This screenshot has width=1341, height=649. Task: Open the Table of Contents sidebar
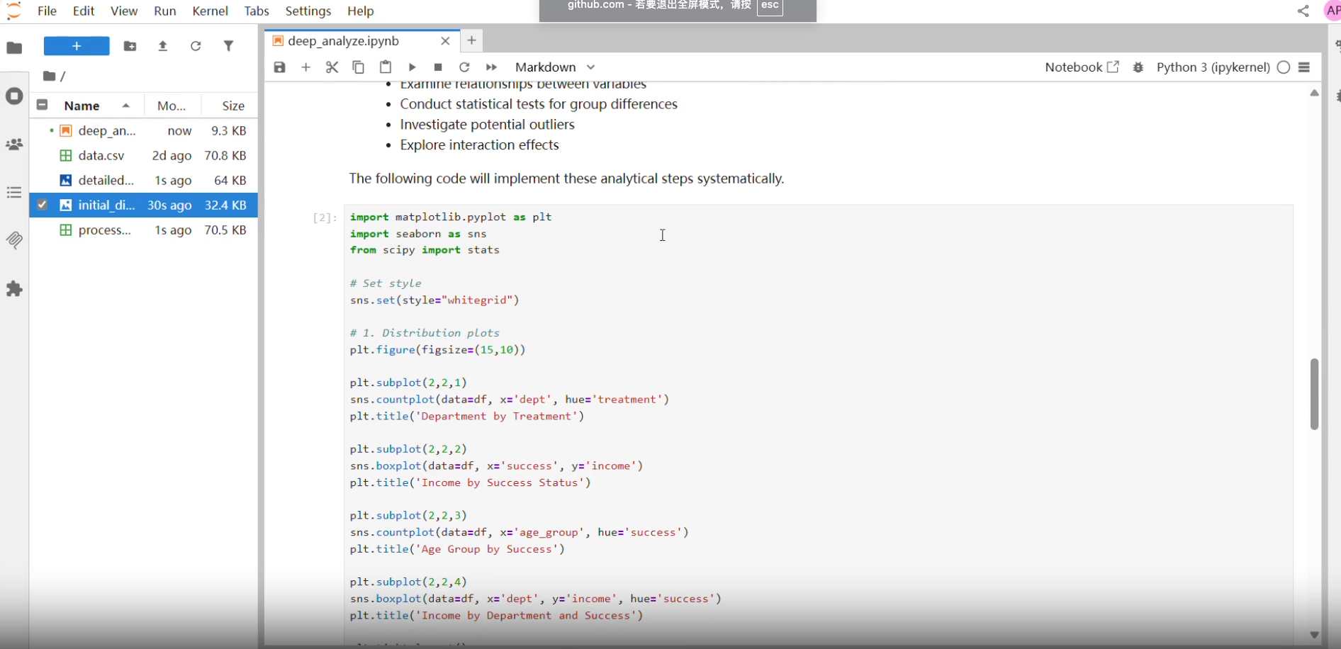[14, 193]
